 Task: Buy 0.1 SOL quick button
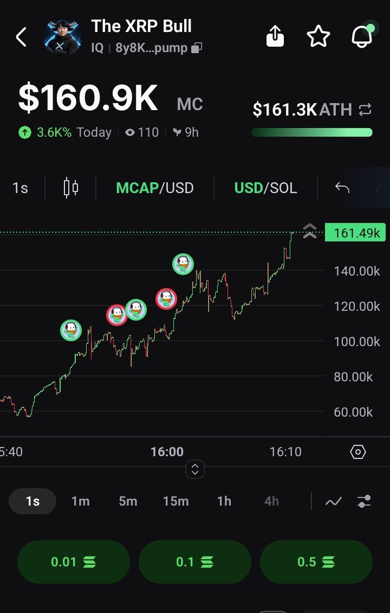point(195,562)
